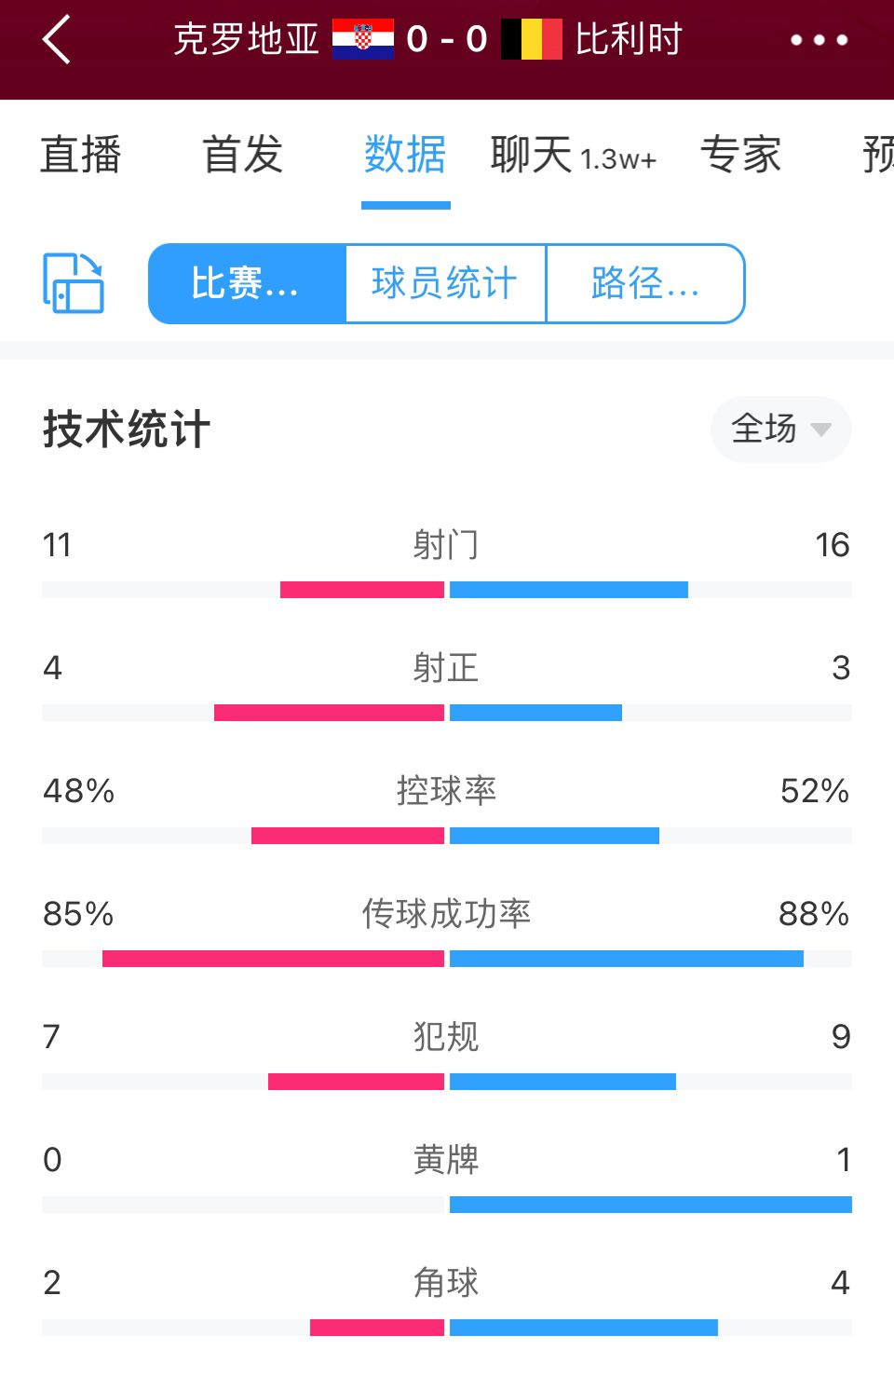Tap the 比利时 team name
Viewport: 894px width, 1391px height.
click(x=630, y=39)
